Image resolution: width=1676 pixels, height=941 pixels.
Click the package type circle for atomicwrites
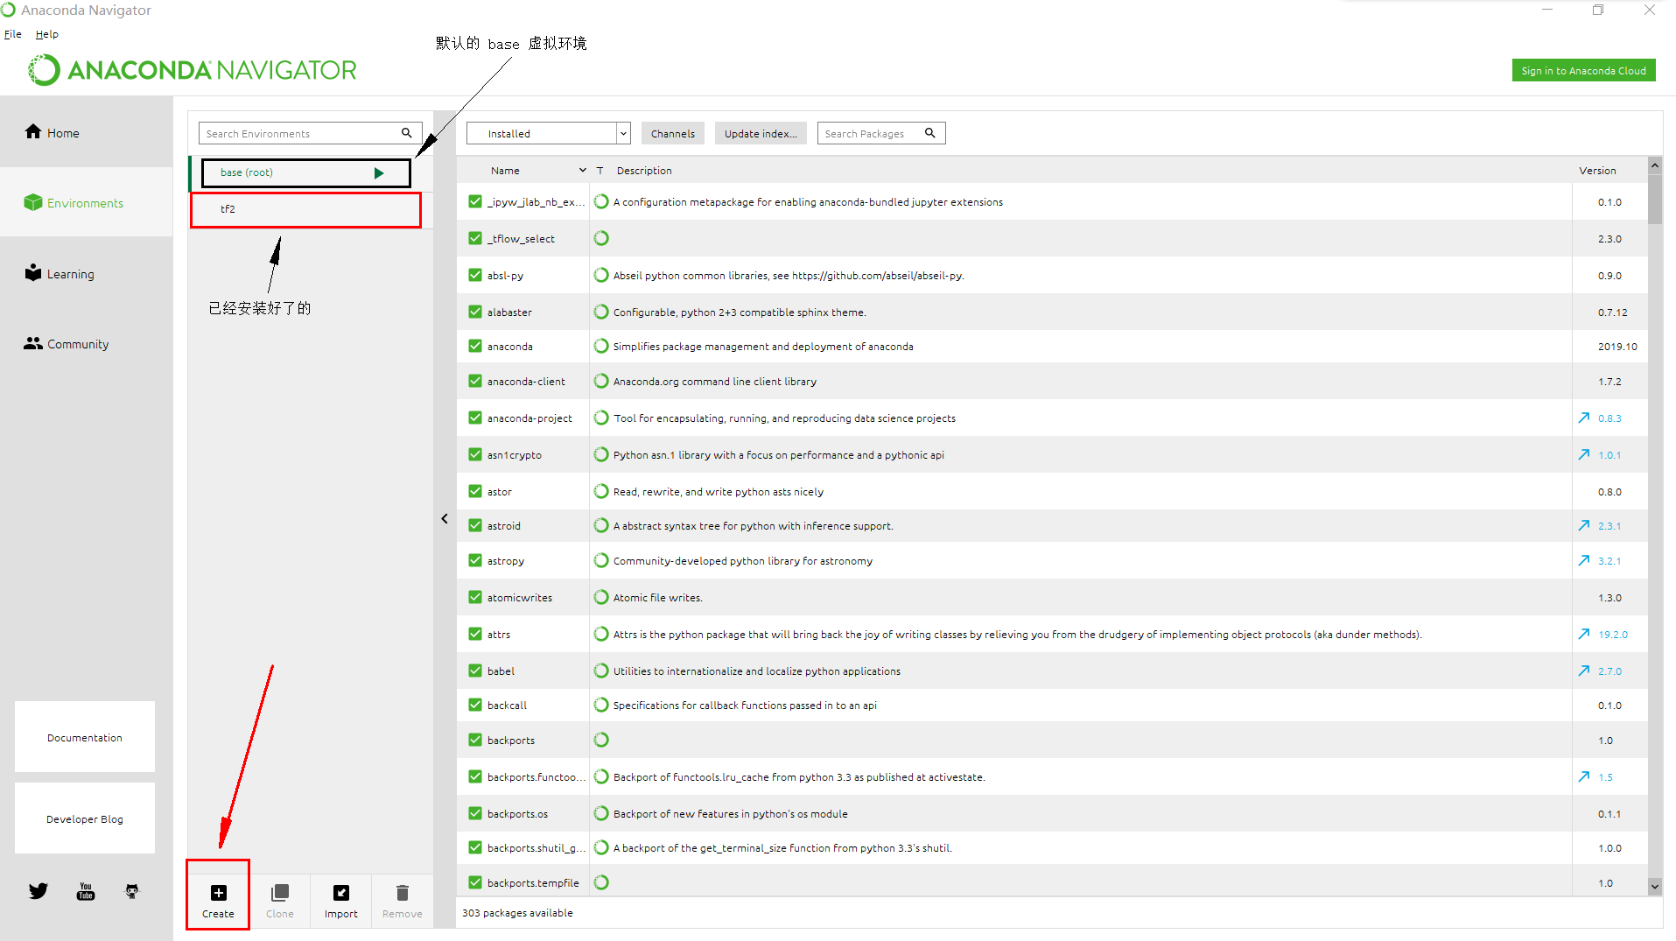point(601,598)
